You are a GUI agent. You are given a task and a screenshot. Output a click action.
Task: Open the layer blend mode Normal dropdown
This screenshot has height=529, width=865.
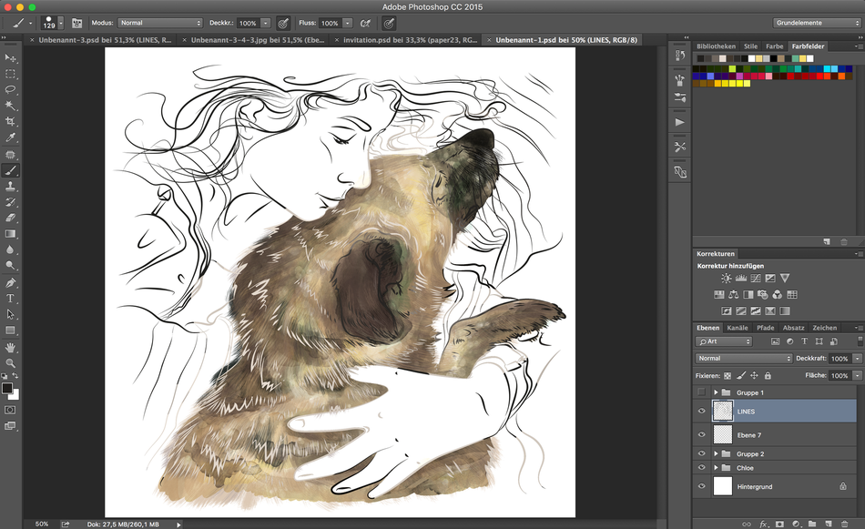click(x=744, y=358)
